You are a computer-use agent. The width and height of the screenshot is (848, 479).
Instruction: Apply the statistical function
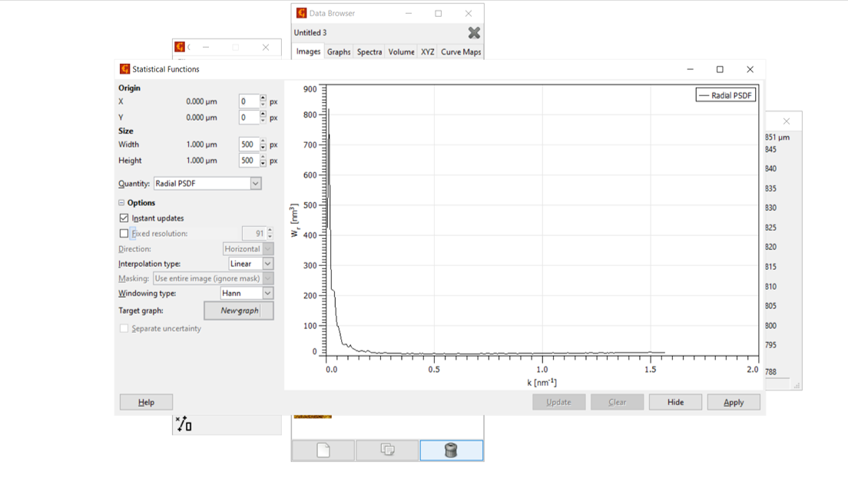coord(734,401)
